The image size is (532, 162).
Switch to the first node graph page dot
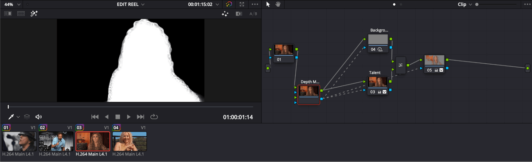click(394, 4)
